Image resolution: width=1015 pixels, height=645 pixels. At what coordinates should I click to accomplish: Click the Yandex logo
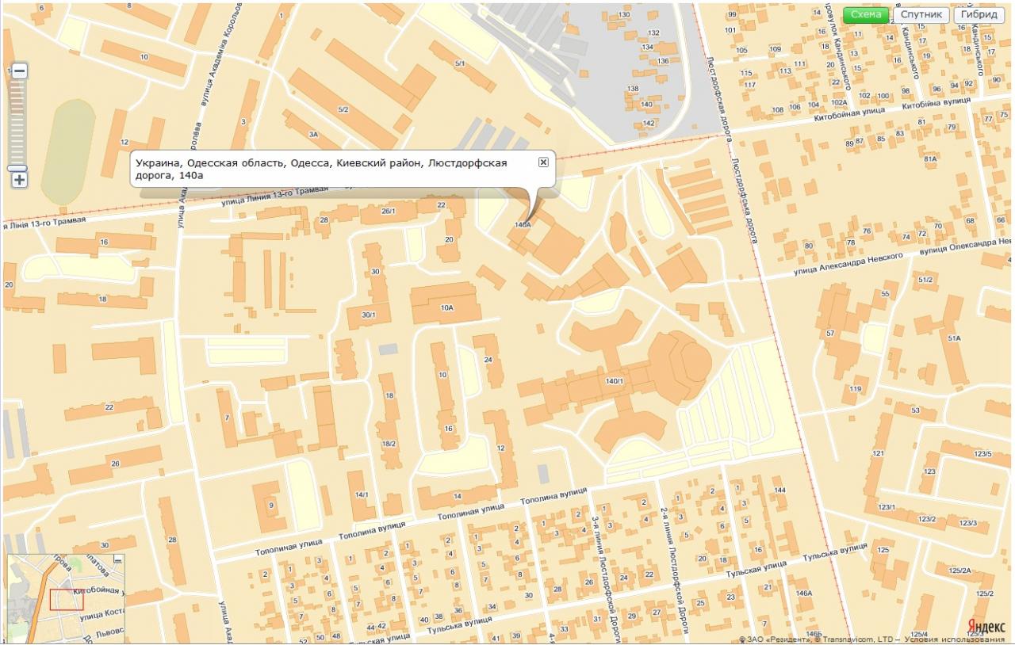coord(987,626)
